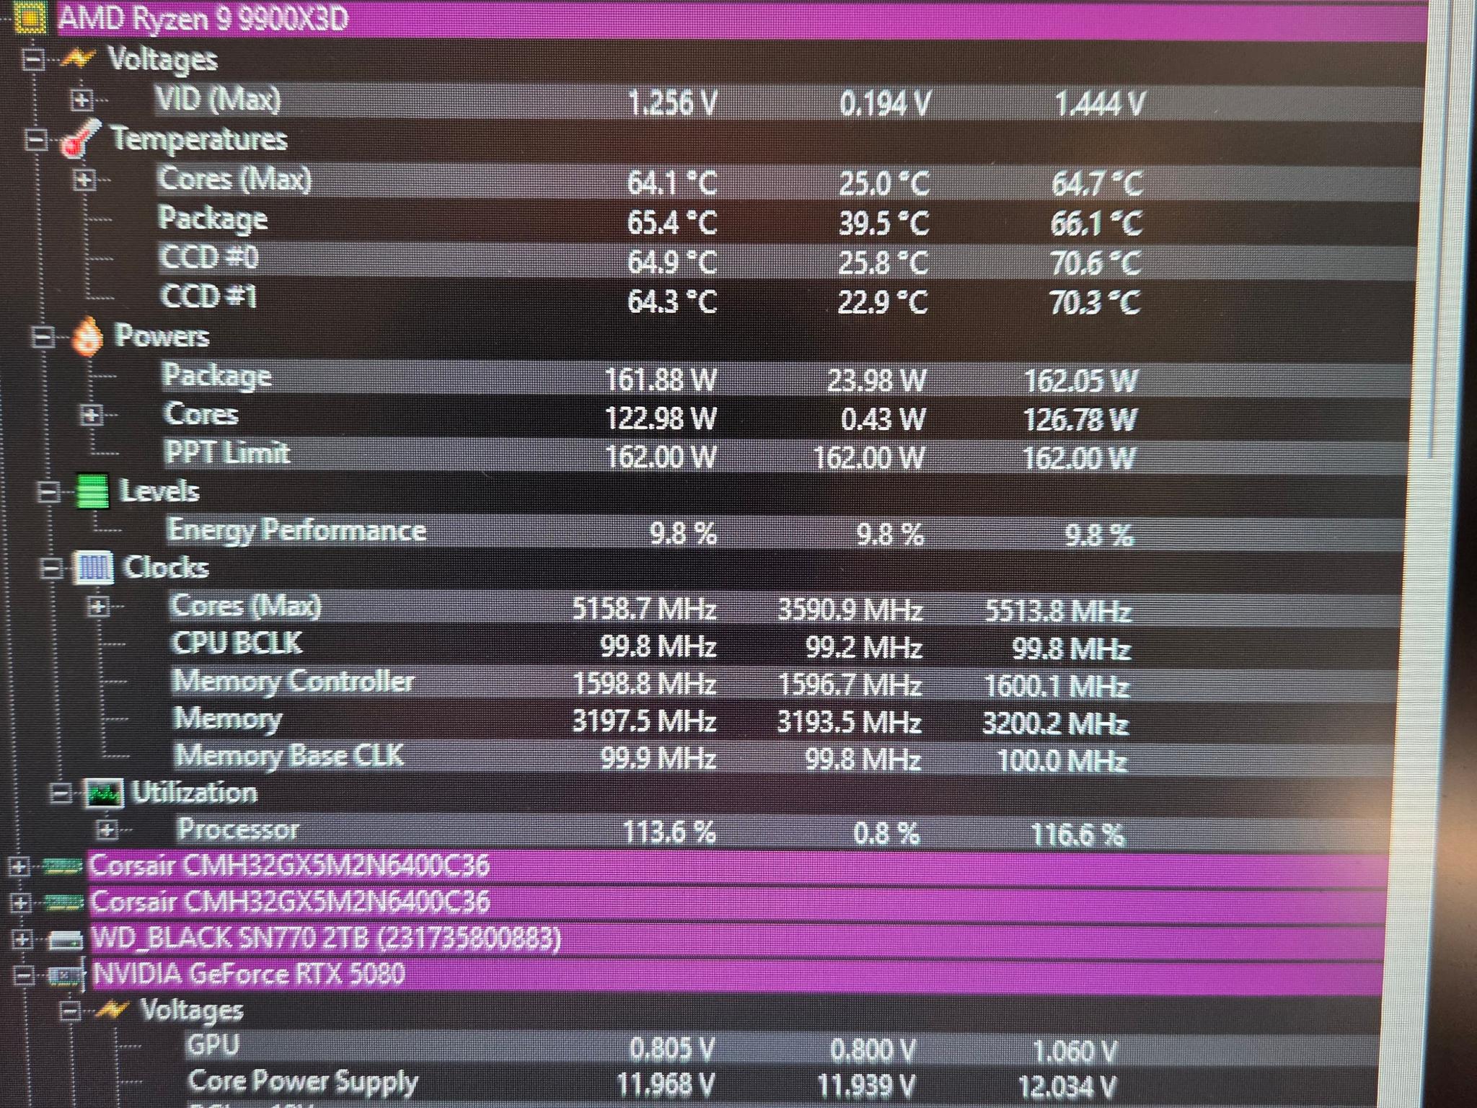The width and height of the screenshot is (1477, 1108).
Task: Click the Utilization graph icon
Action: (x=105, y=793)
